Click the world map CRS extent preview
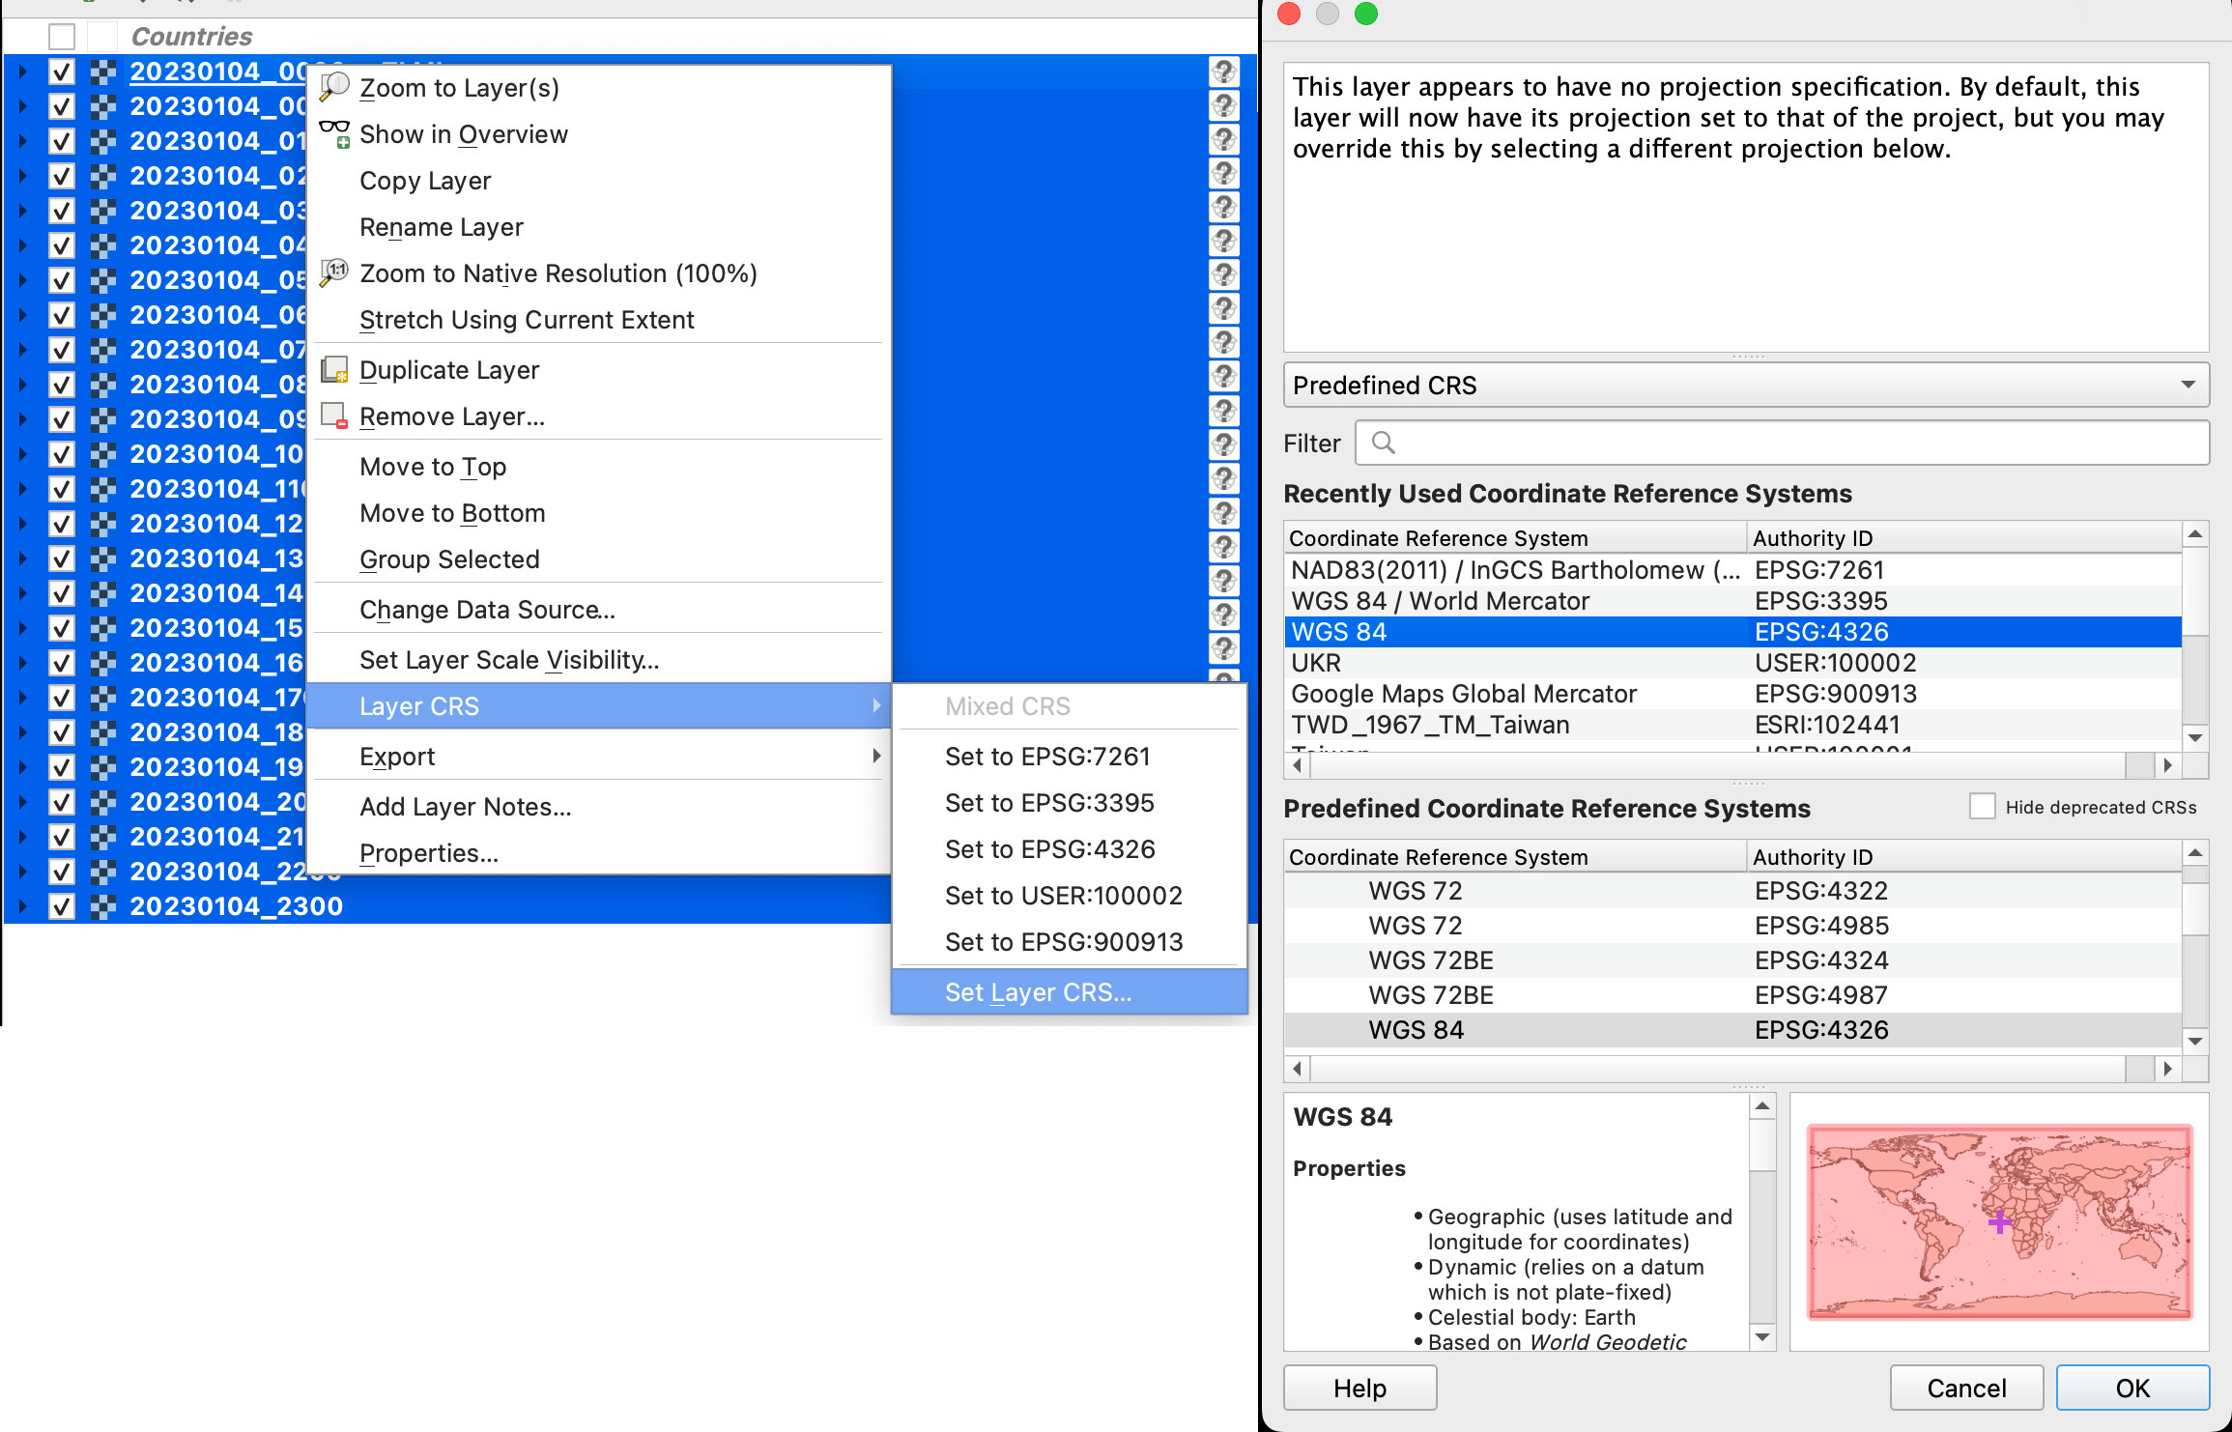 point(1998,1221)
